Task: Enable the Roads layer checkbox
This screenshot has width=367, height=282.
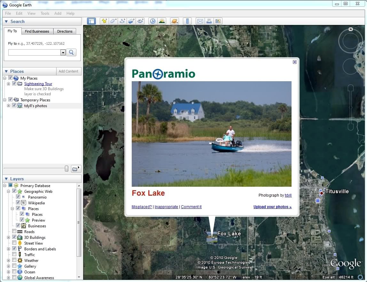Action: click(x=14, y=231)
